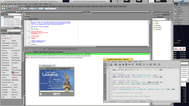
Task: Open Terminal from the Haiku Deskbar
Action: (x=179, y=10)
